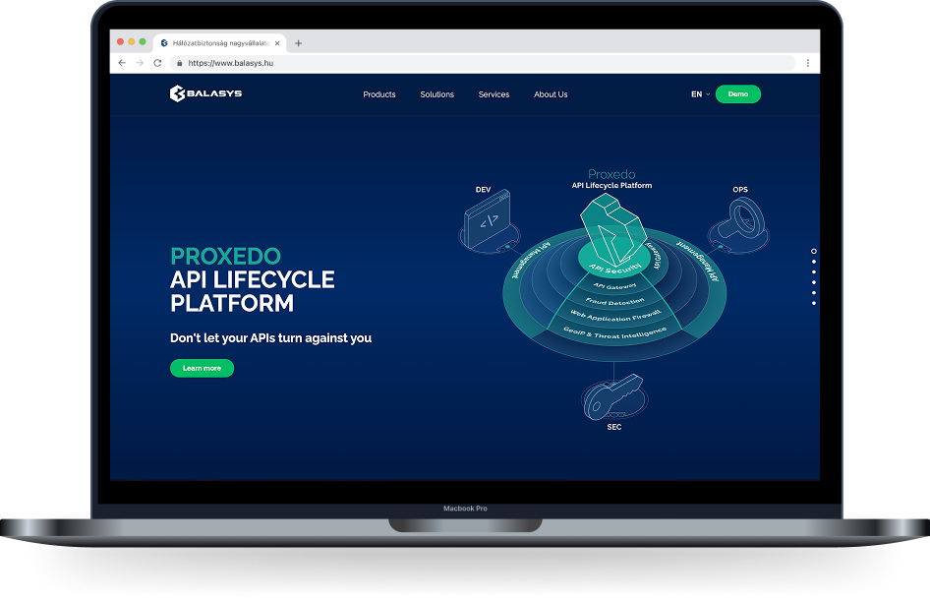Select the third slide indicator dot
Viewport: 930px width, 601px height.
point(814,271)
